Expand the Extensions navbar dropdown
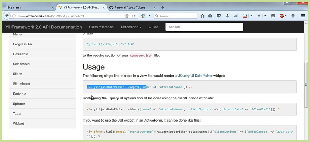Image resolution: width=310 pixels, height=142 pixels. (x=131, y=27)
